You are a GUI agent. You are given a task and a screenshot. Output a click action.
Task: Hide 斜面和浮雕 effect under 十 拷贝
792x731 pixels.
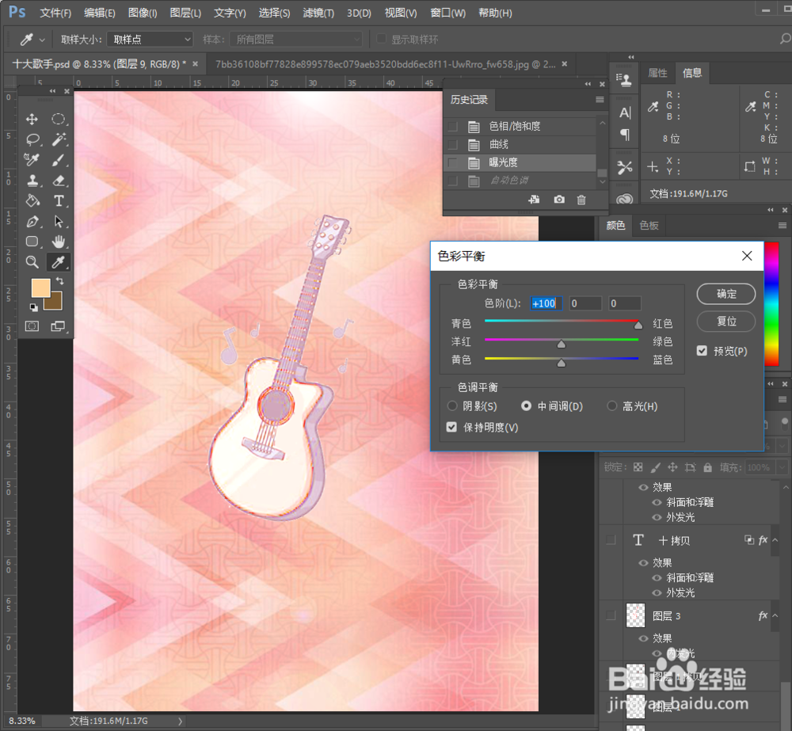click(x=657, y=577)
